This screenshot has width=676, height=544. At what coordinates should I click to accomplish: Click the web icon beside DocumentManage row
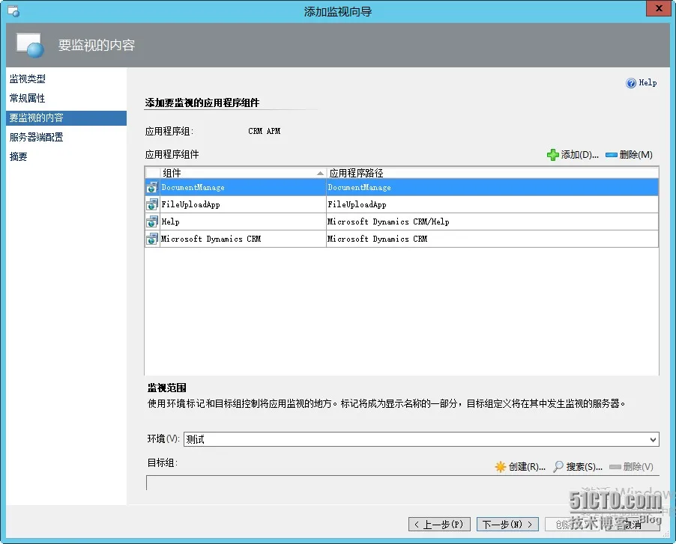click(x=151, y=188)
